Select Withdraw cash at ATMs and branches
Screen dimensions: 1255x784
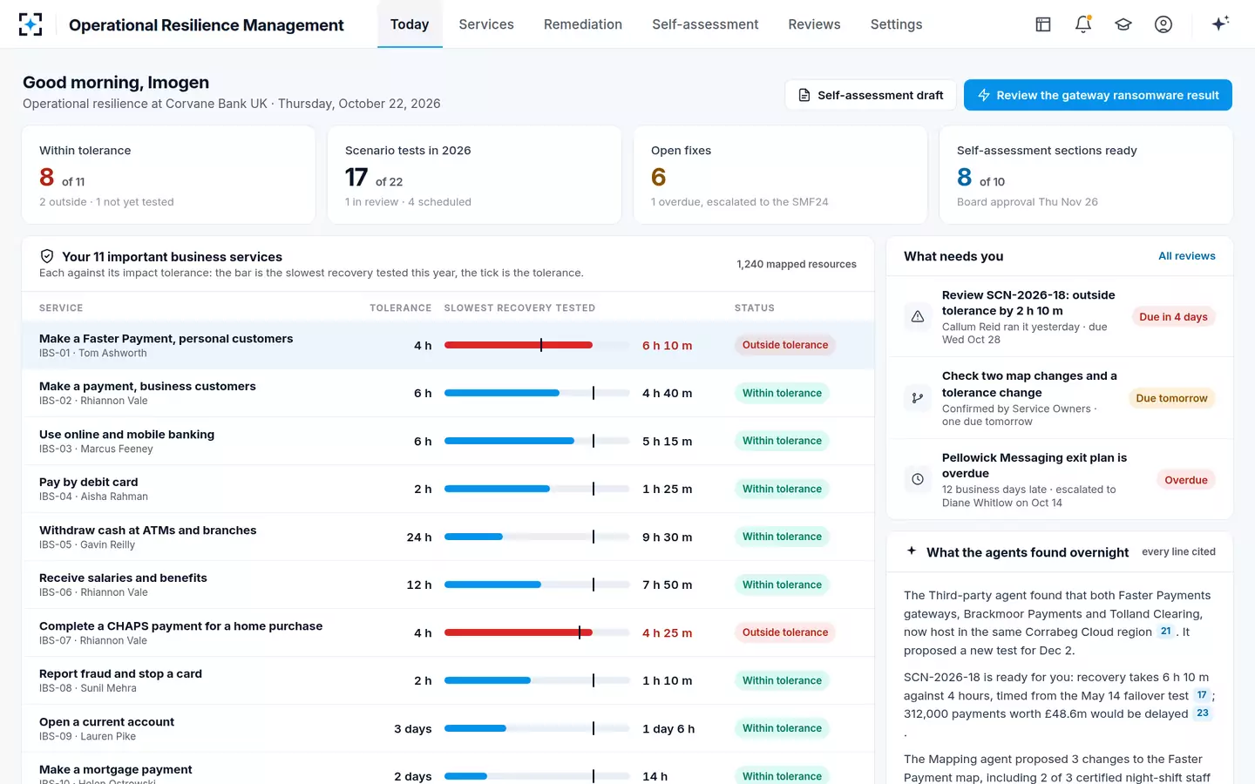(448, 537)
